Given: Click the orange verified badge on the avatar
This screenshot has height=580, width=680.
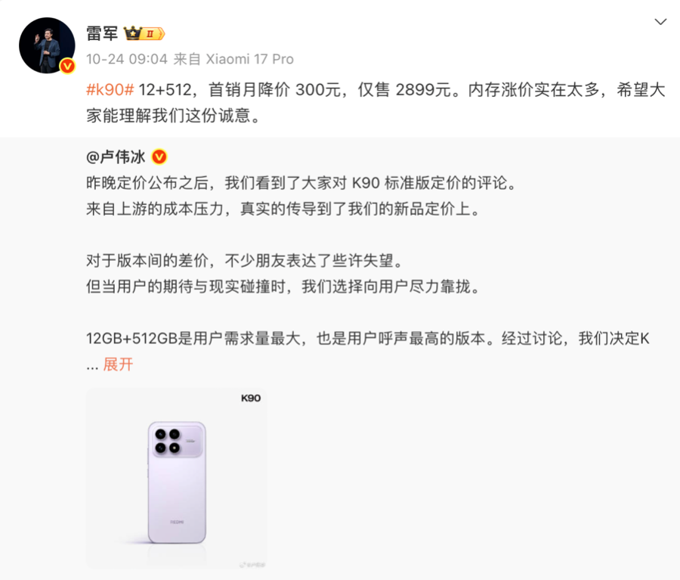Looking at the screenshot, I should [67, 66].
